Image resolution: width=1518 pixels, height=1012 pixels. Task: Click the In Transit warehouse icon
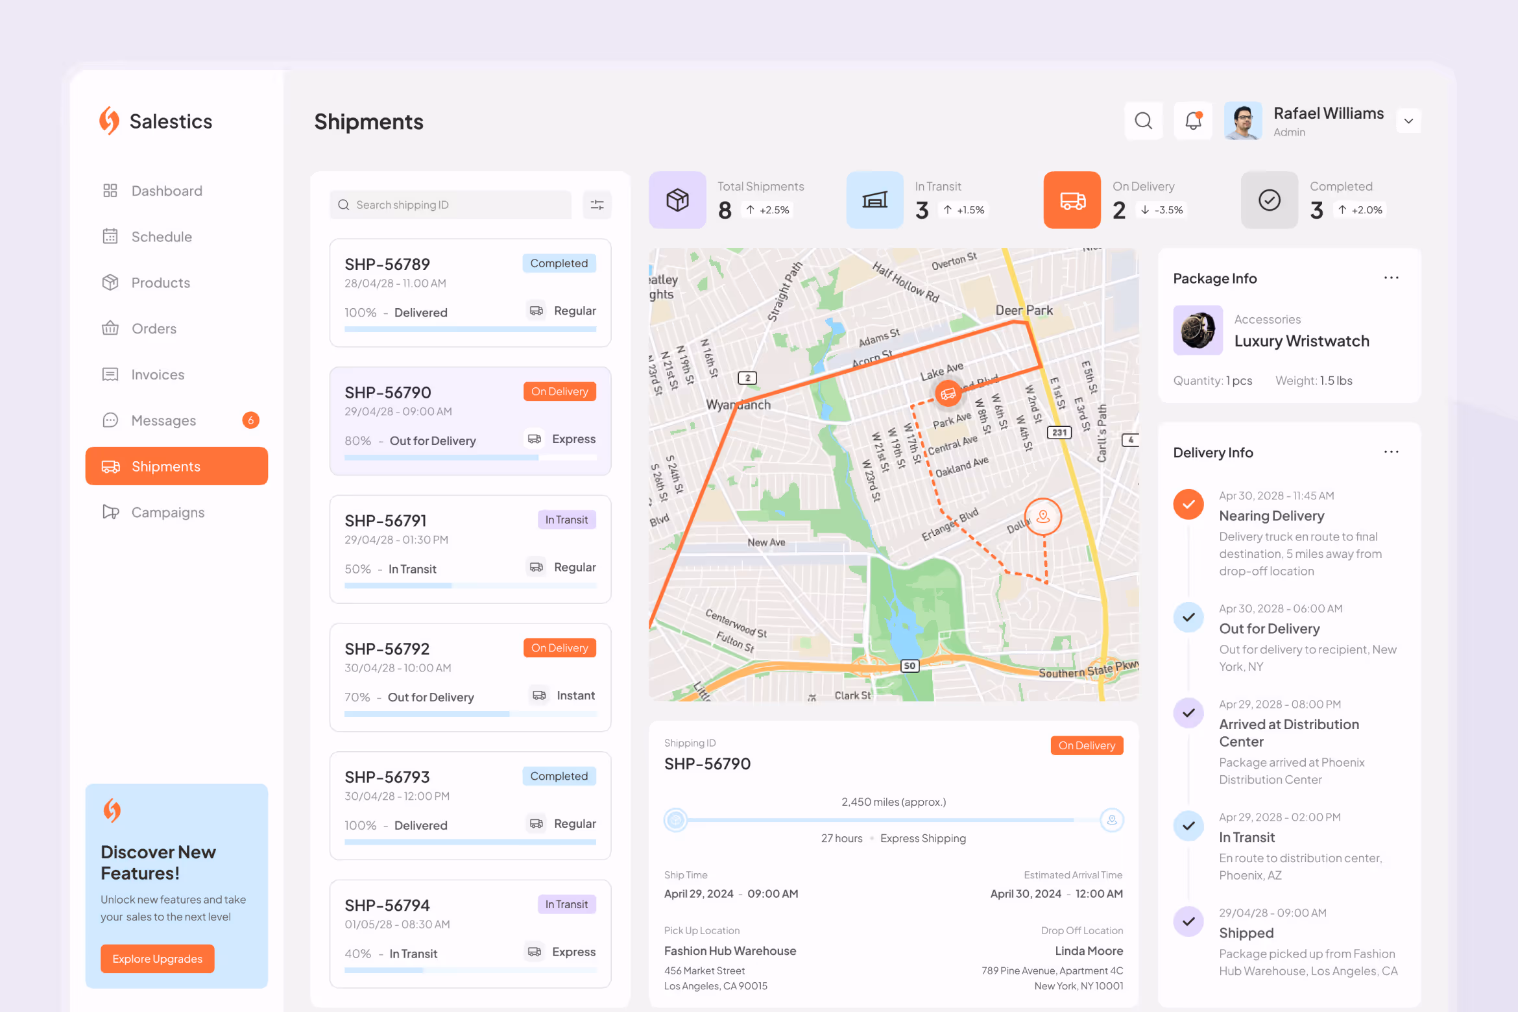(x=874, y=200)
